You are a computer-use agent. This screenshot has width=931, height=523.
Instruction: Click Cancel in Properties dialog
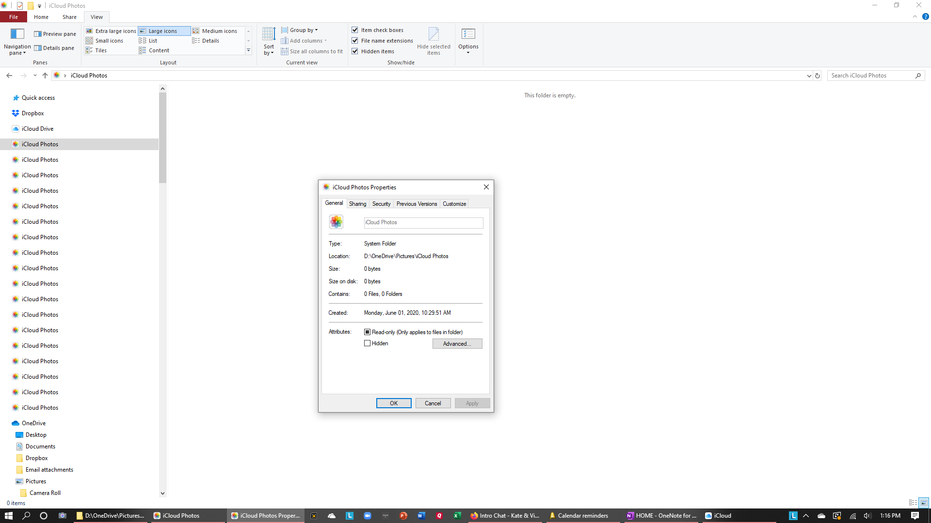433,403
